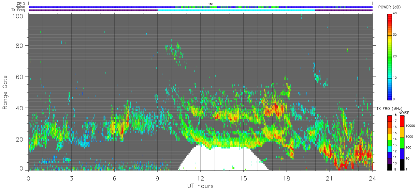The width and height of the screenshot is (419, 193).
Task: Click the 100 label on Range Gate axis
Action: [18, 16]
